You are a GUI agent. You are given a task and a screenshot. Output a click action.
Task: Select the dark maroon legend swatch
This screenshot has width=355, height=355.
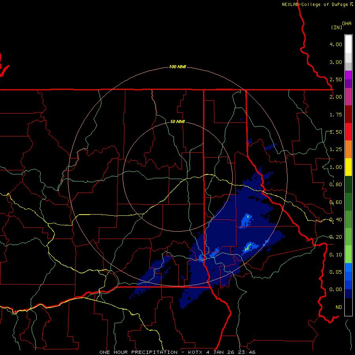348,114
